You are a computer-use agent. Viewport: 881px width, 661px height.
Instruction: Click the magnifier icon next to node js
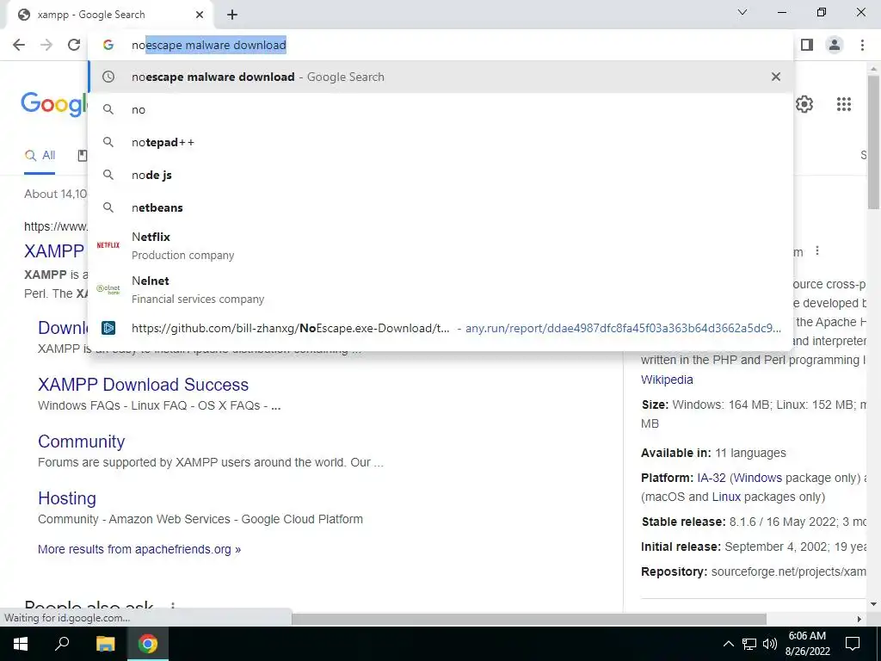click(108, 175)
